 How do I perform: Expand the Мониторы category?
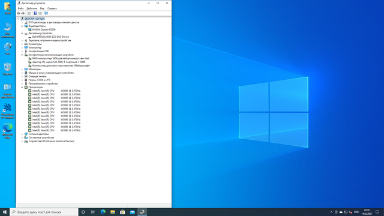22,70
